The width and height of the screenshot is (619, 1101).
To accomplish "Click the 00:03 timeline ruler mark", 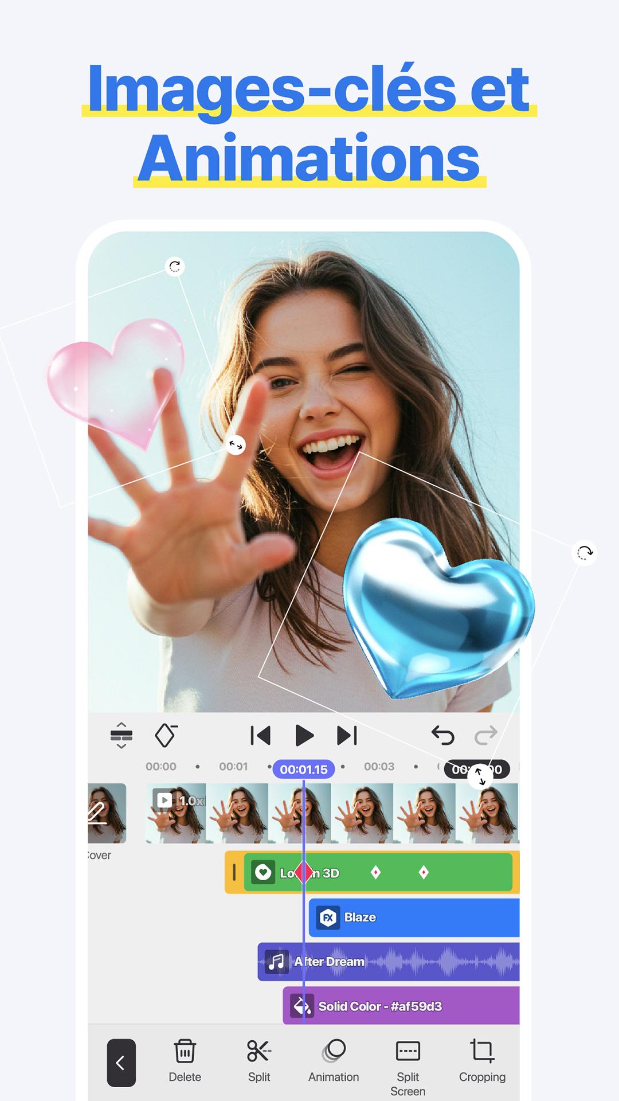I will click(379, 767).
